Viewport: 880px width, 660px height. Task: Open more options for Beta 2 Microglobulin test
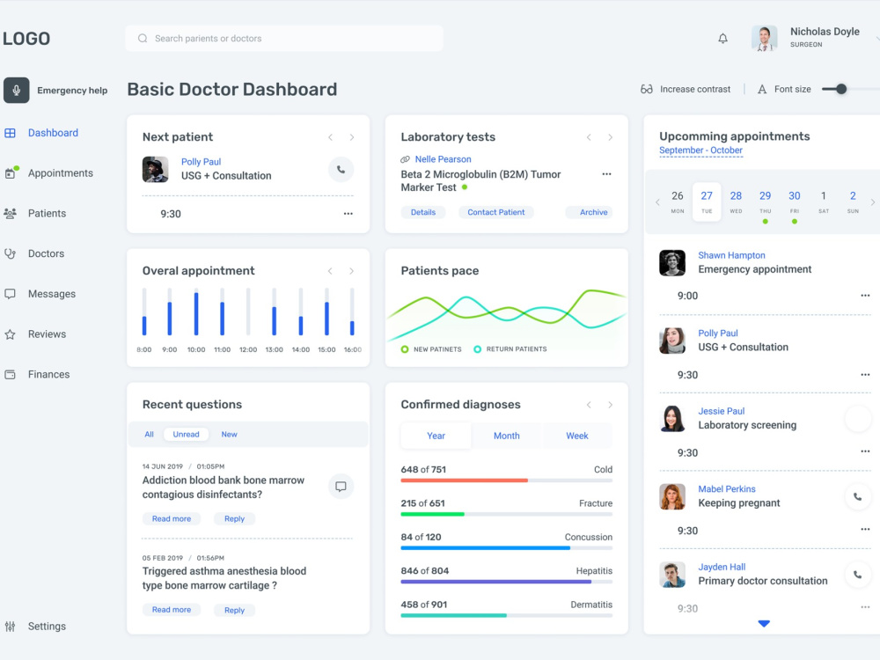(x=606, y=174)
